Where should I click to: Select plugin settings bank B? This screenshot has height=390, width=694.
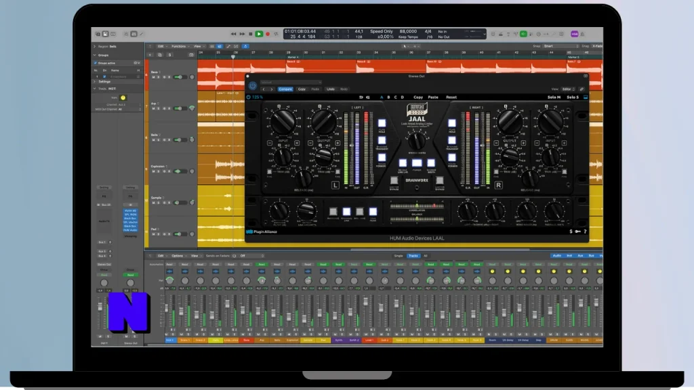pos(388,97)
